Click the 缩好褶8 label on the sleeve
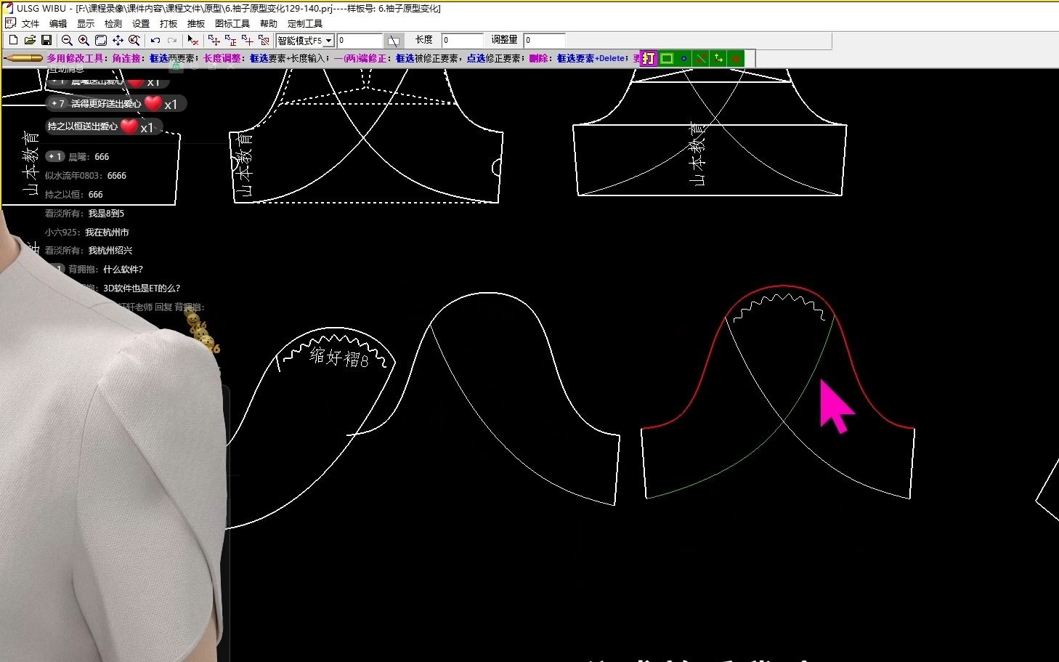 339,358
